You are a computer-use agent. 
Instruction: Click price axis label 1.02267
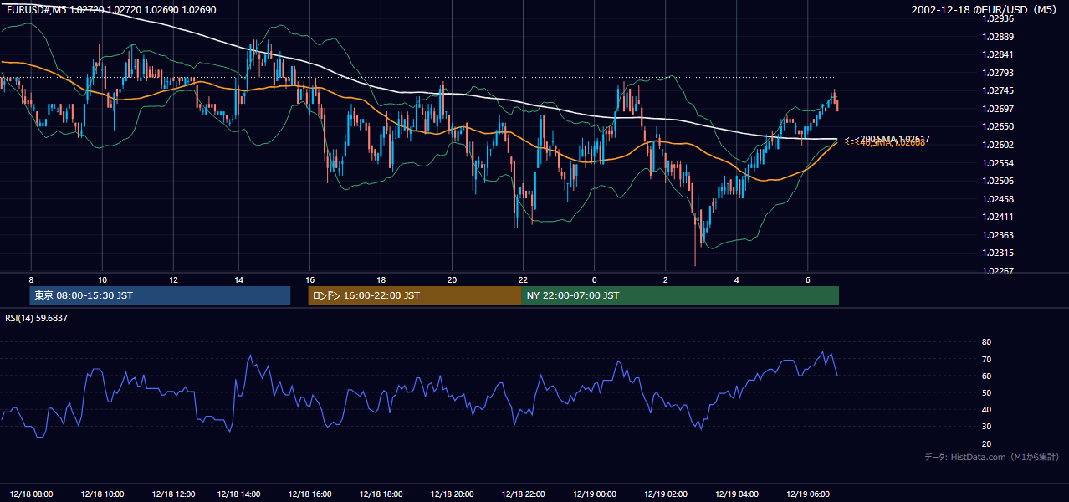tap(997, 271)
